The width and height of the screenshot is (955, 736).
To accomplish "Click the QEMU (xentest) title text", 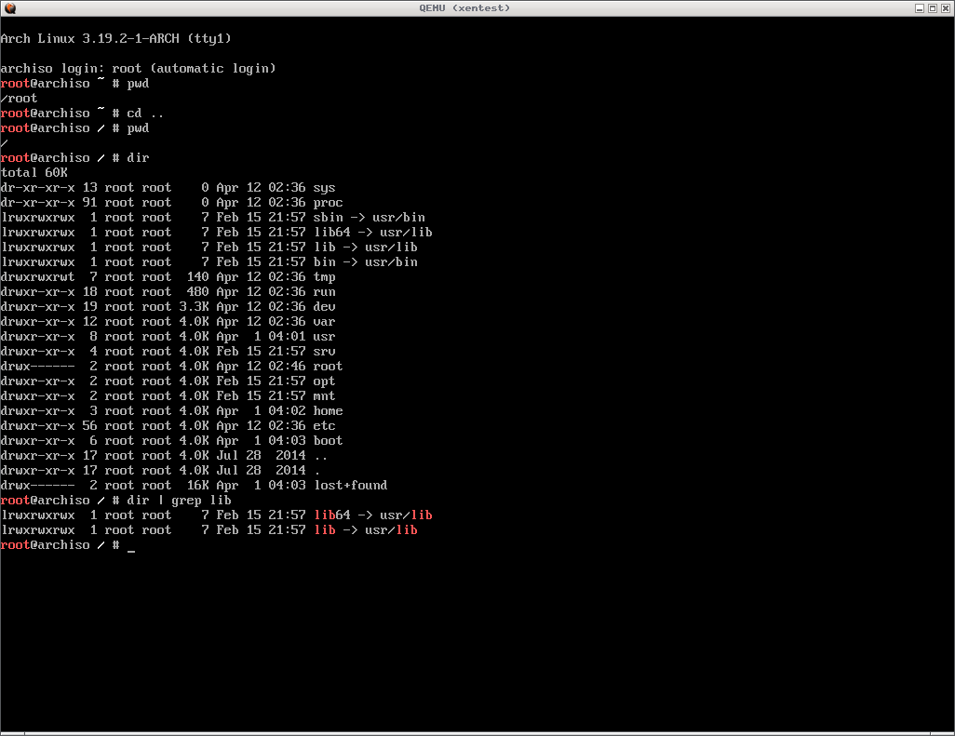I will [x=477, y=7].
